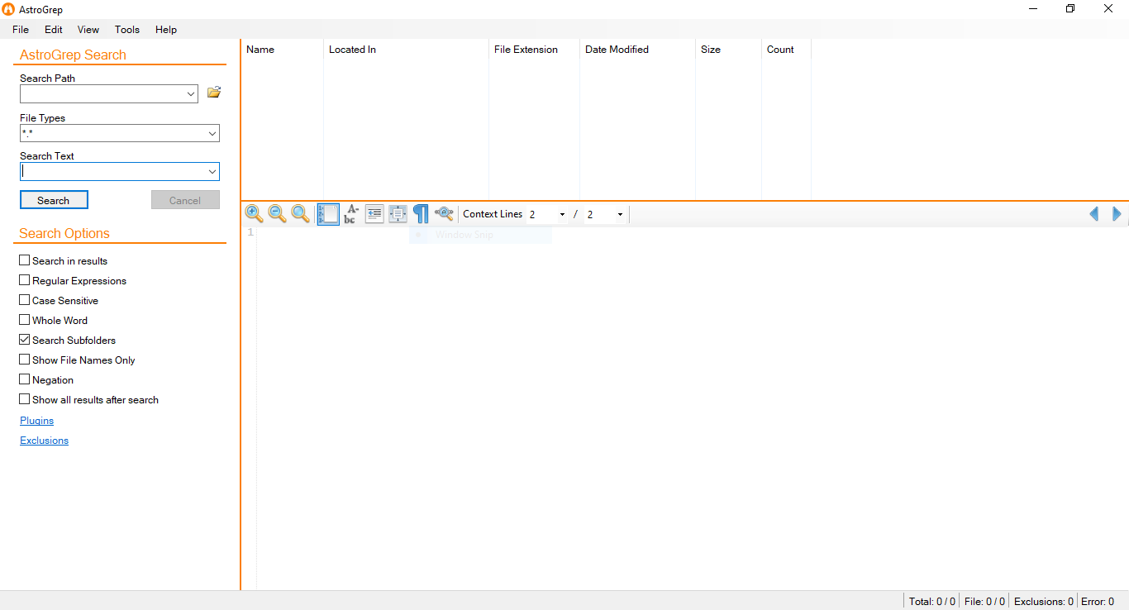Click the Error: 0 status entry
The image size is (1129, 610).
coord(1098,601)
